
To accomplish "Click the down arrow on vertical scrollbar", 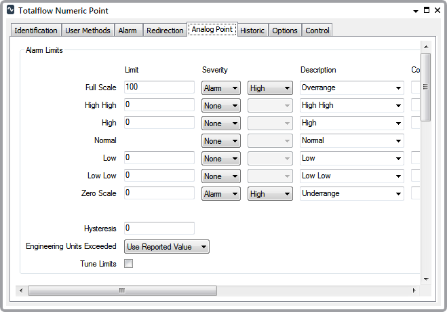I will click(426, 279).
